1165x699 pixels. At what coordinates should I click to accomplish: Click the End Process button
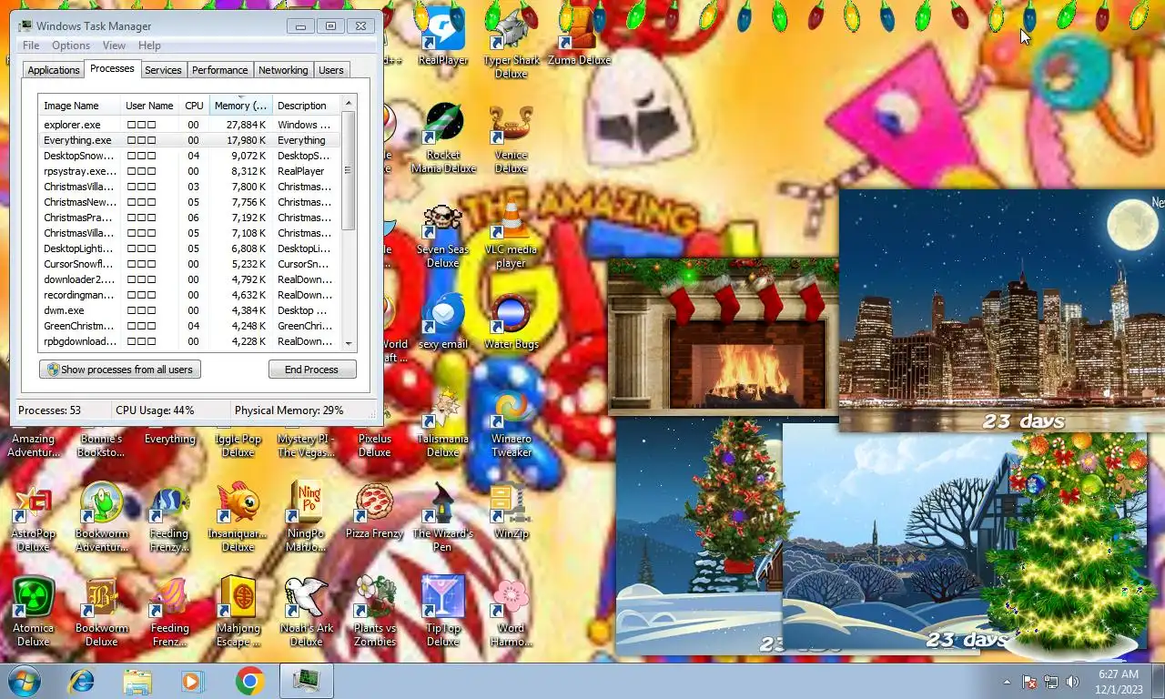(x=311, y=370)
